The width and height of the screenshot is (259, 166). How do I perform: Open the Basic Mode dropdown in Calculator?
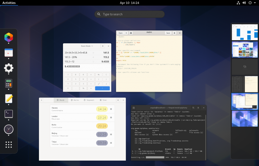87,46
